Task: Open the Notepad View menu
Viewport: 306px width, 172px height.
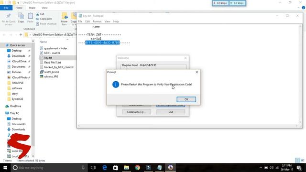Action: click(x=107, y=21)
